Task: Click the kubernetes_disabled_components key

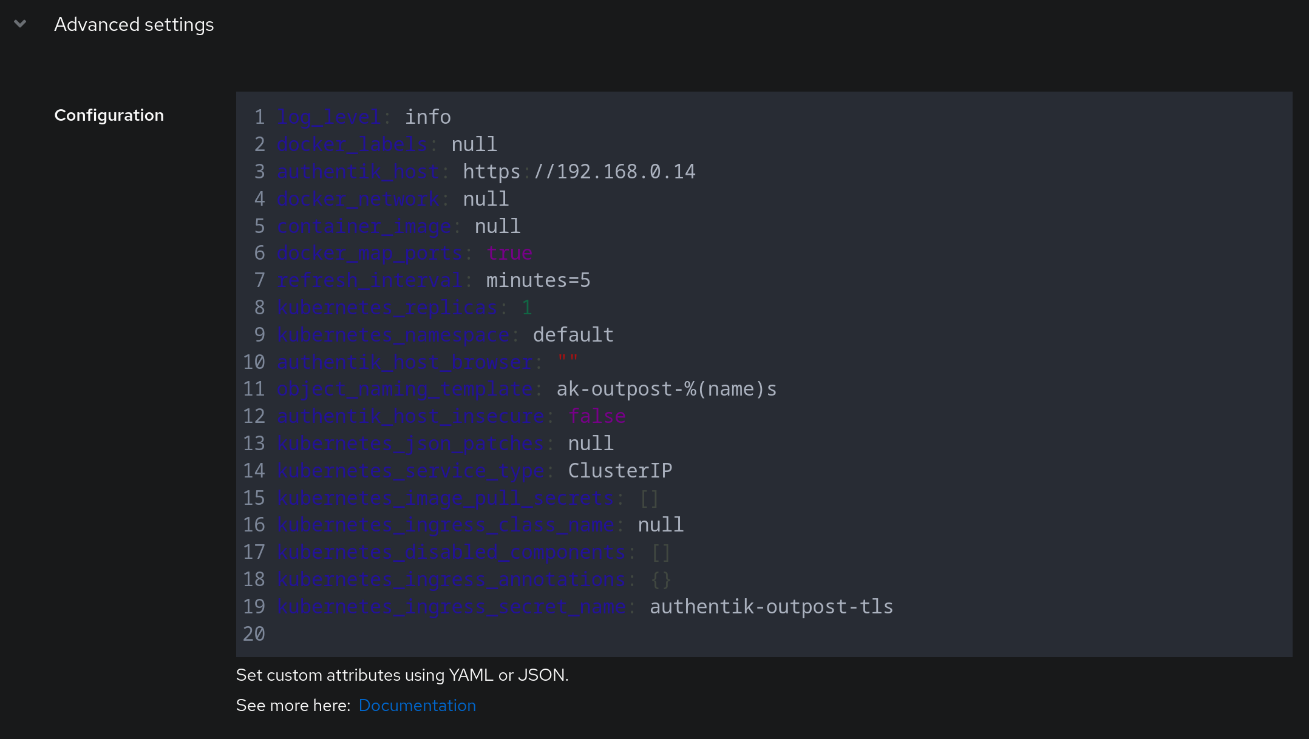Action: point(451,552)
